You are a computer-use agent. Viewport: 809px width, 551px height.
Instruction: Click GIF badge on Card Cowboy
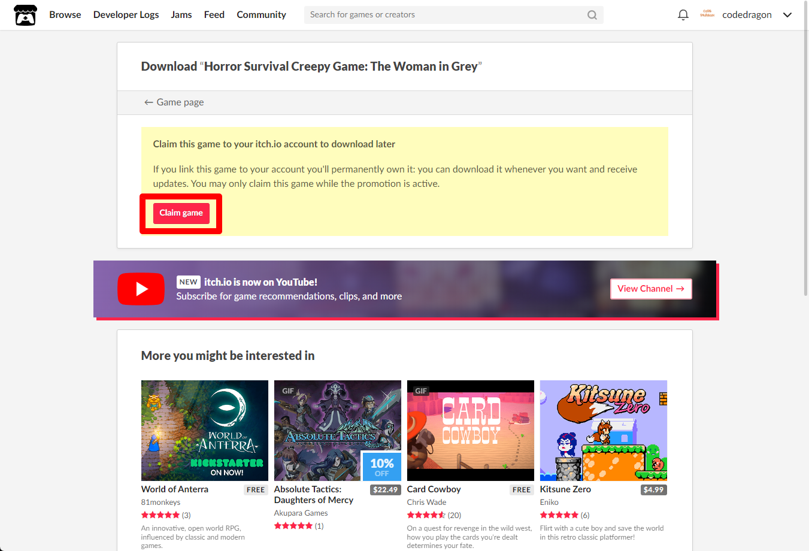(x=421, y=391)
